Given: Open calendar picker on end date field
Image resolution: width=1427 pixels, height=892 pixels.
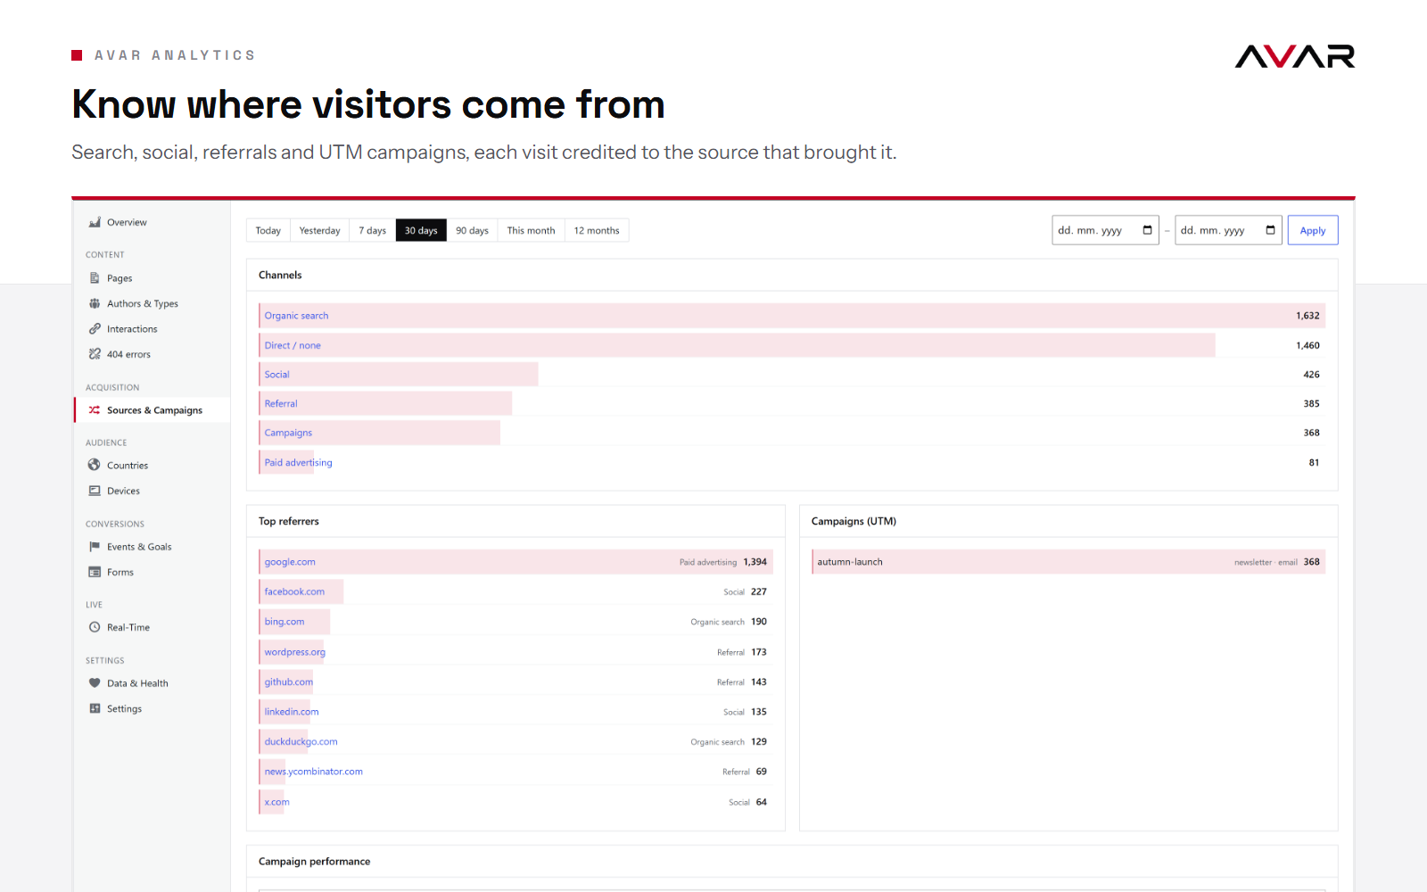Looking at the screenshot, I should click(1270, 230).
